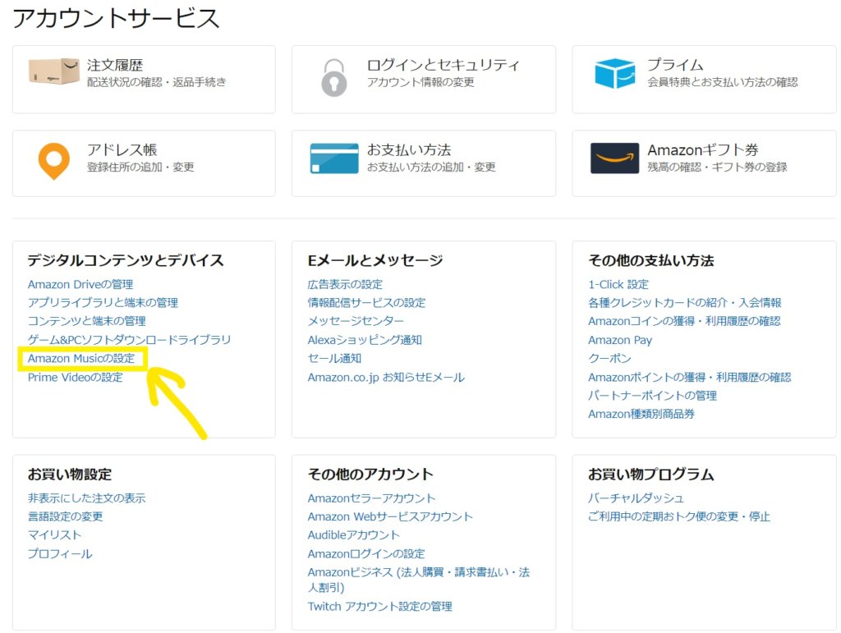Open ゲーム&PCソフトダウンロードライブラリ link
This screenshot has width=841, height=633.
tap(129, 340)
